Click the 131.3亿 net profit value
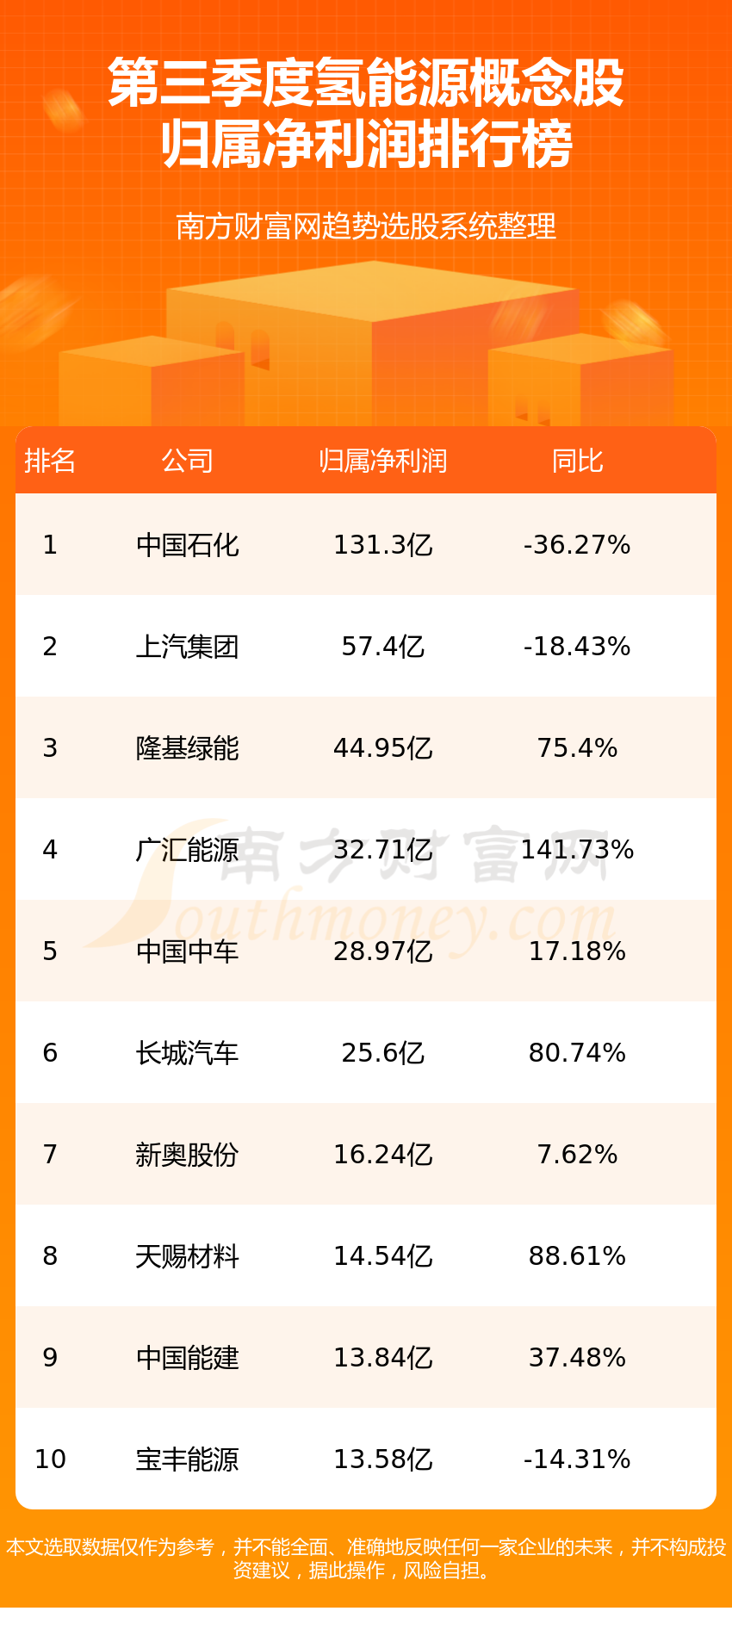This screenshot has width=732, height=1636. pos(382,545)
